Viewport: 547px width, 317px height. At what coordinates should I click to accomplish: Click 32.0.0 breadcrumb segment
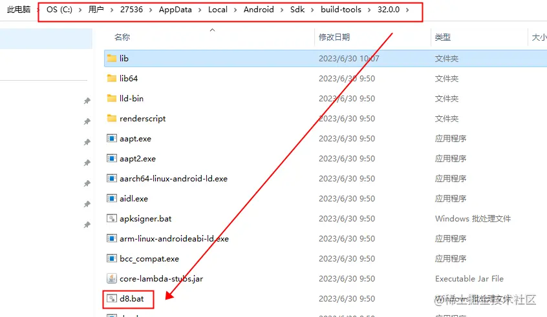[389, 10]
